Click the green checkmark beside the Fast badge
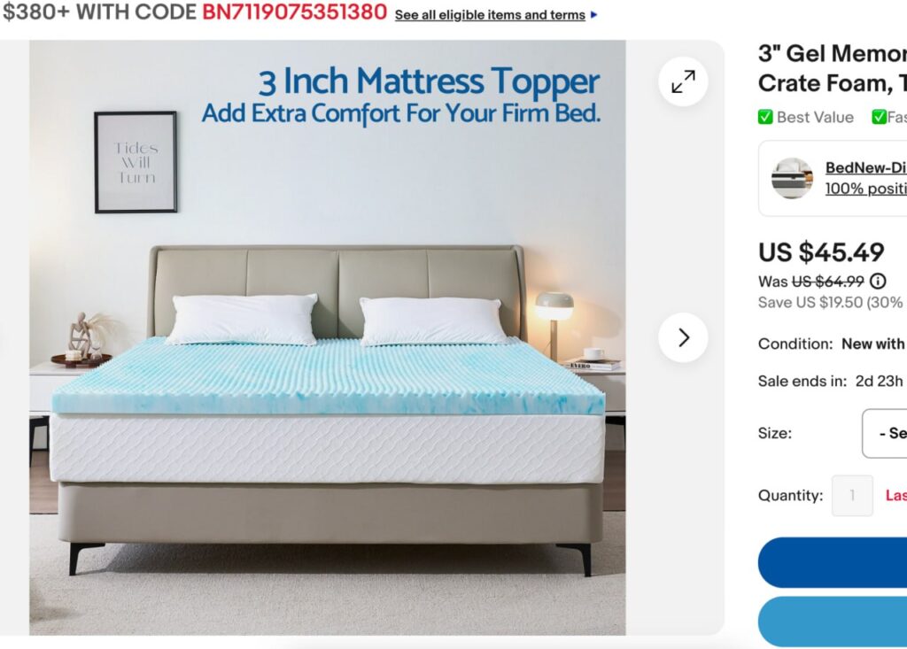907x649 pixels. (x=880, y=117)
